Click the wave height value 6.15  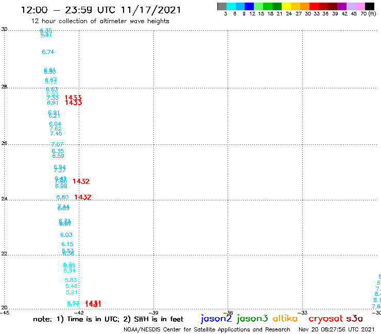pyautogui.click(x=67, y=244)
